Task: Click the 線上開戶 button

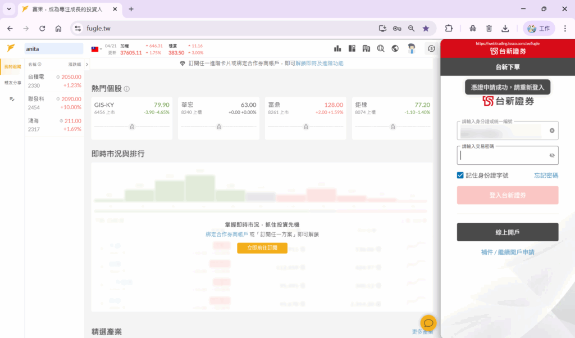Action: [x=508, y=232]
